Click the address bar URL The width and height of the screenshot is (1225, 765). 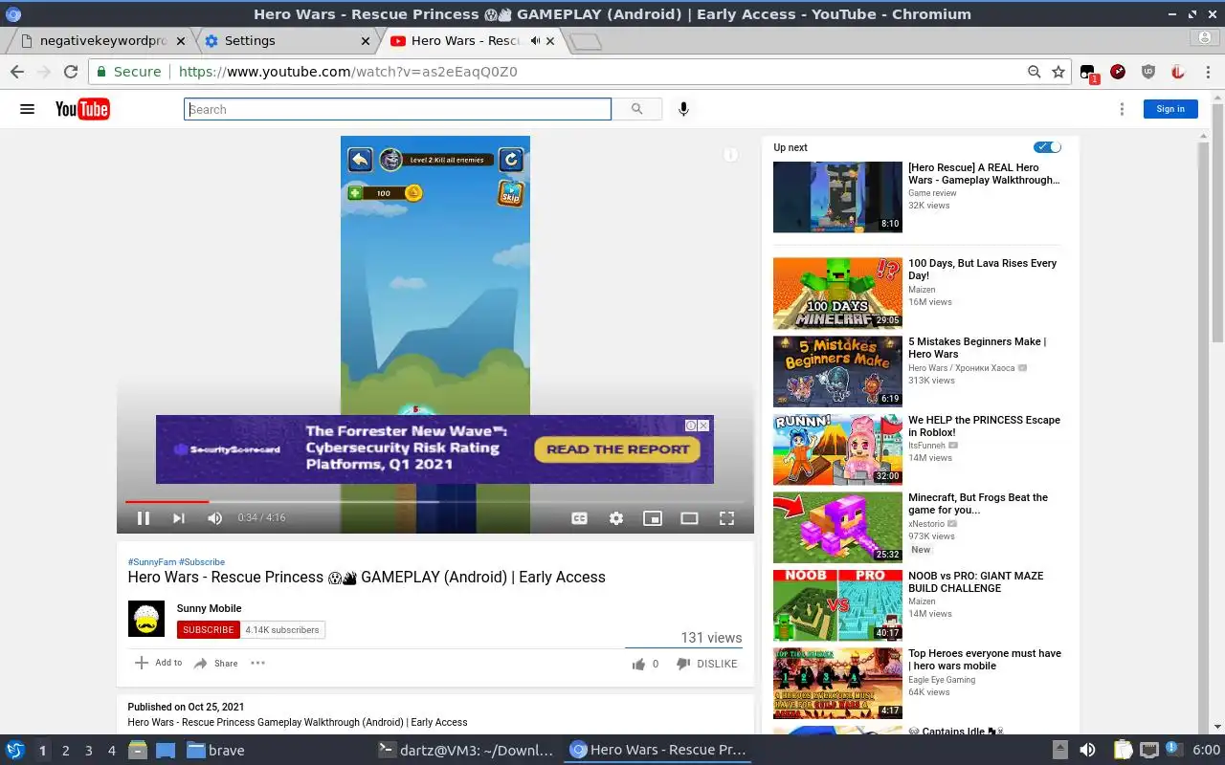click(348, 72)
